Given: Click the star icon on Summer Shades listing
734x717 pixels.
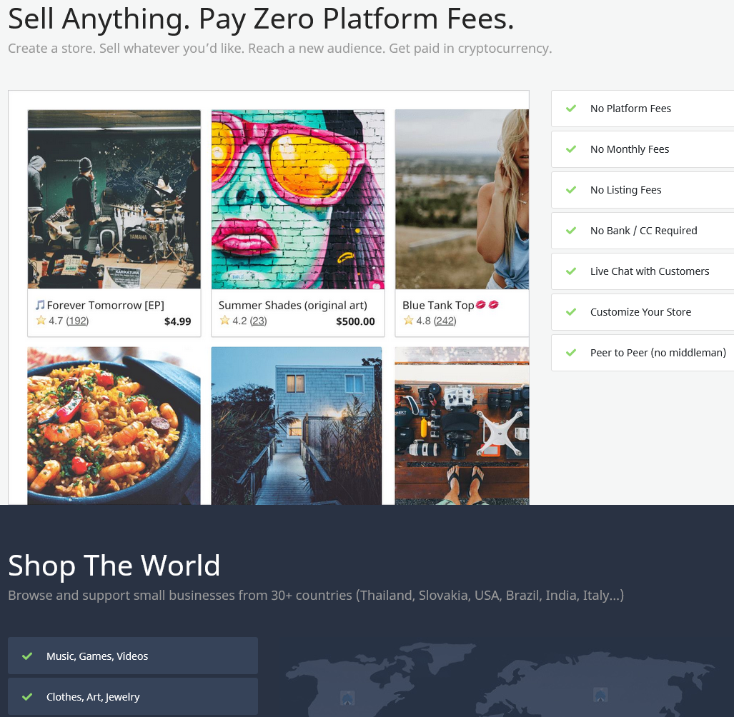Looking at the screenshot, I should click(224, 321).
